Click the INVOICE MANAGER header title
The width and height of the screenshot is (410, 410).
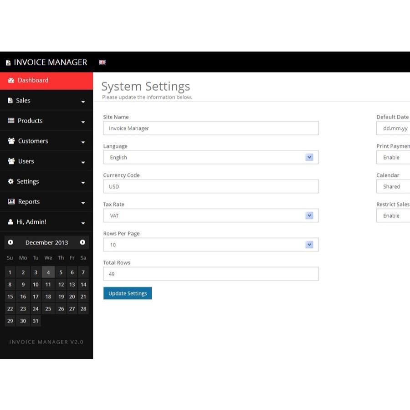[x=51, y=62]
